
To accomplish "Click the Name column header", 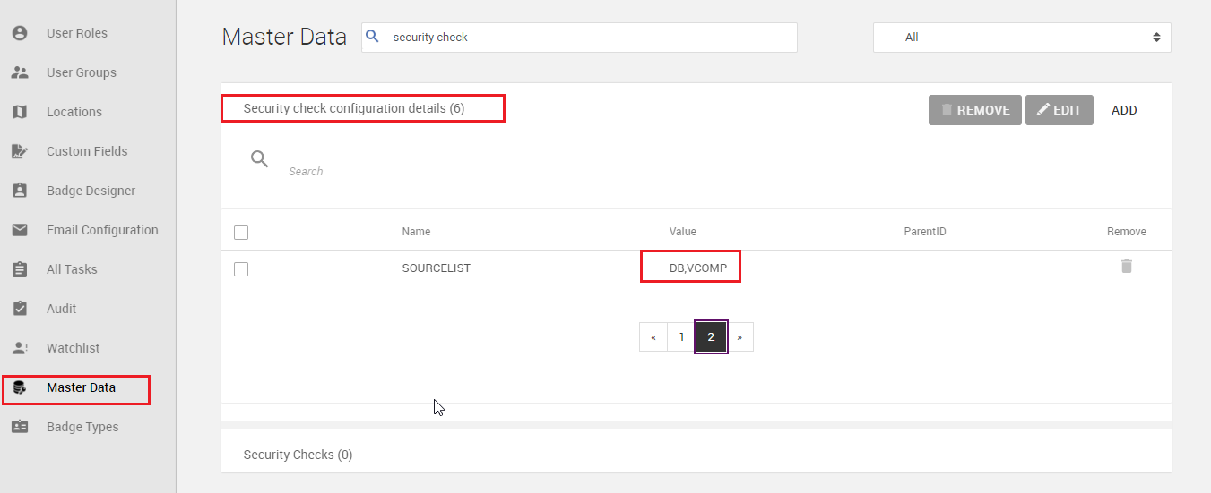I will [x=416, y=232].
